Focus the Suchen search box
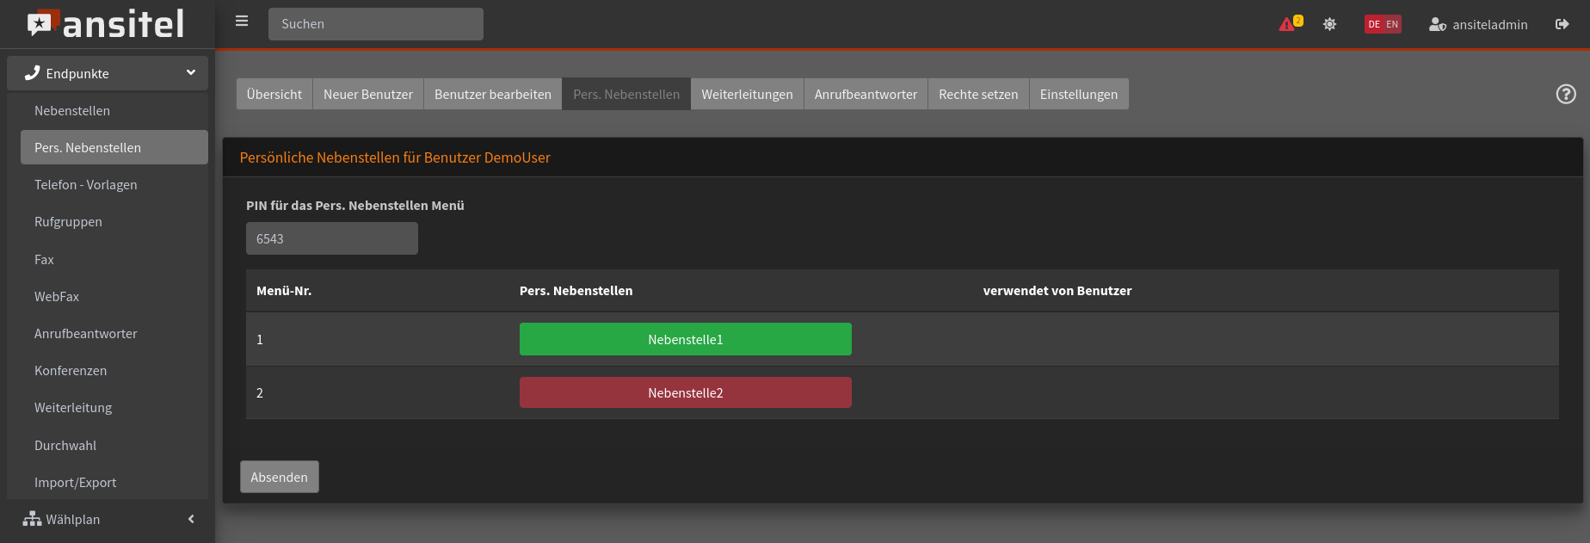 (x=375, y=24)
